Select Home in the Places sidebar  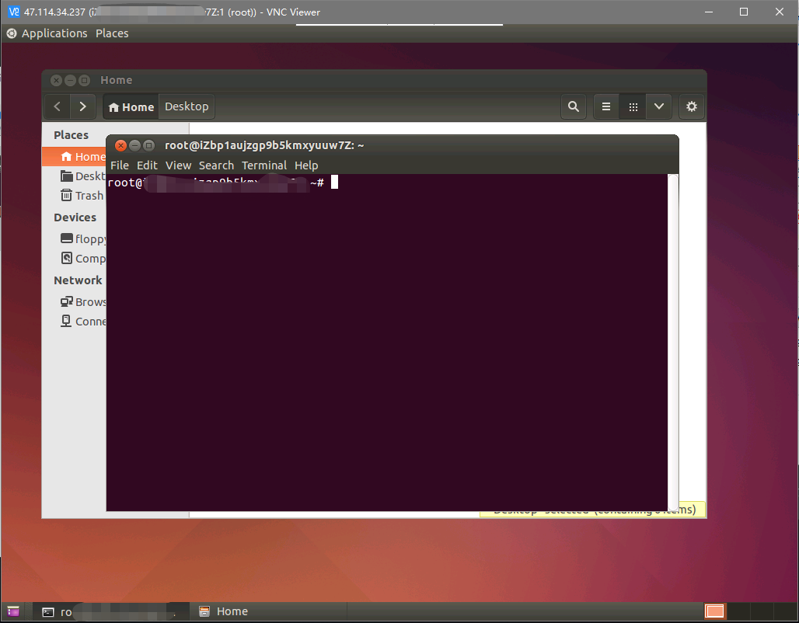[x=75, y=156]
